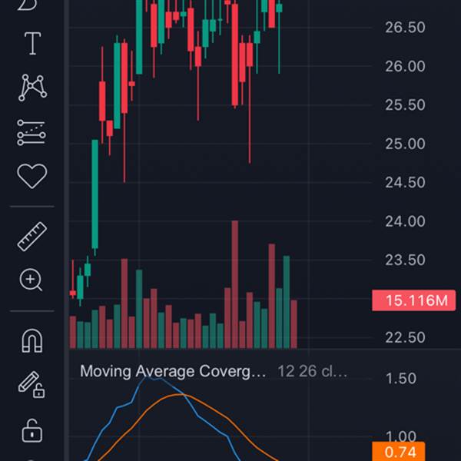Enable Stay in Drawing Mode pencil icon

(32, 385)
